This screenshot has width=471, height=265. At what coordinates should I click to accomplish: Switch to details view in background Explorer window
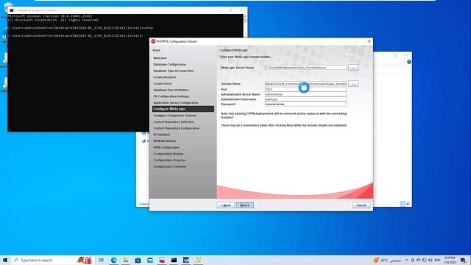[x=403, y=204]
